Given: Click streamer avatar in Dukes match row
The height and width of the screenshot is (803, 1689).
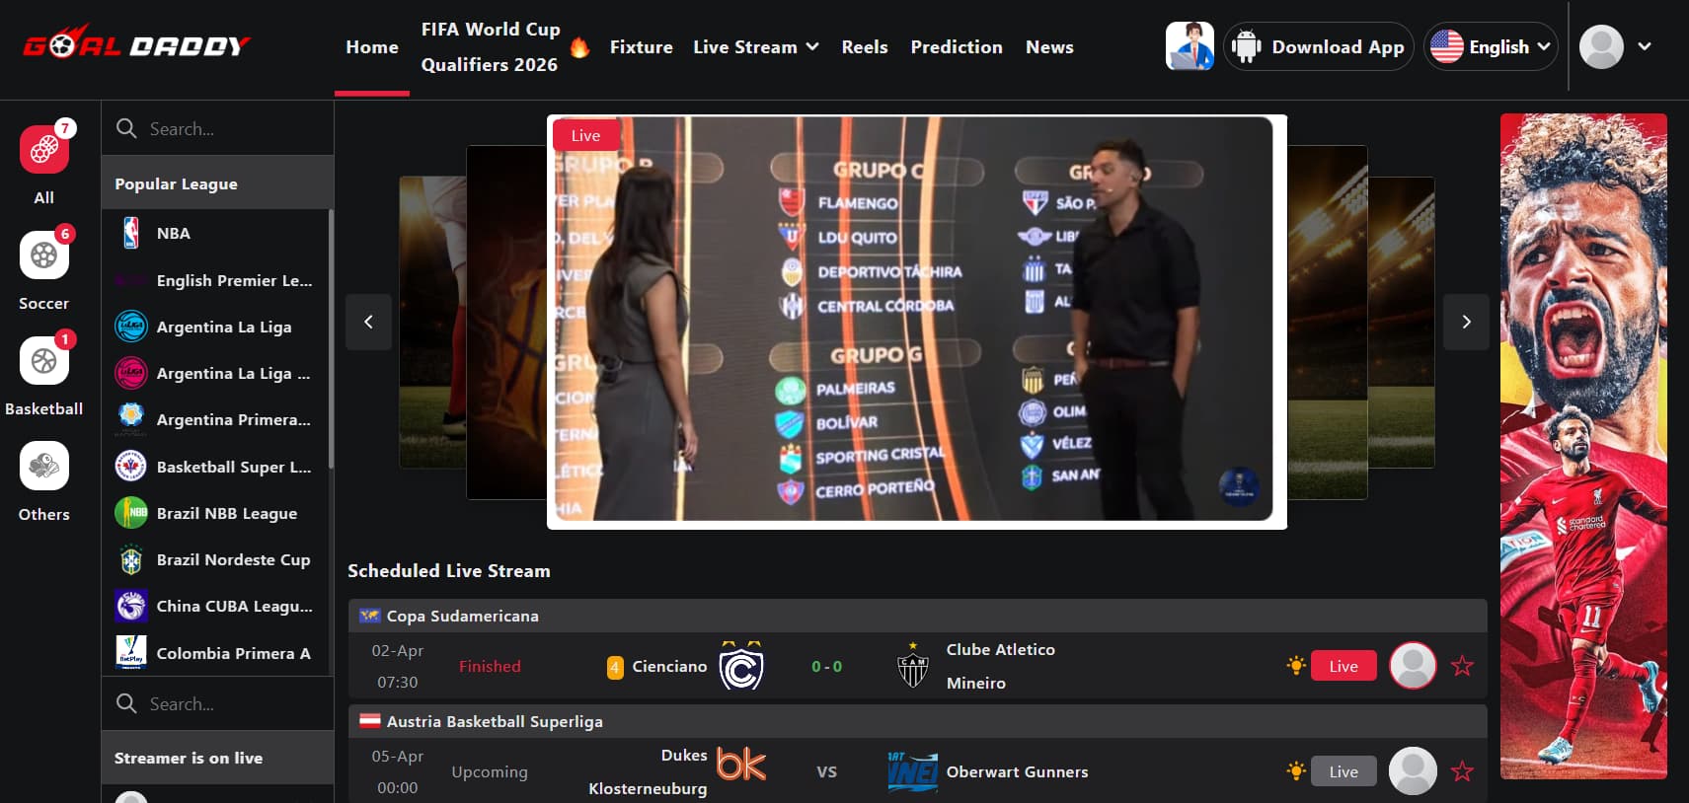Looking at the screenshot, I should [x=1413, y=771].
